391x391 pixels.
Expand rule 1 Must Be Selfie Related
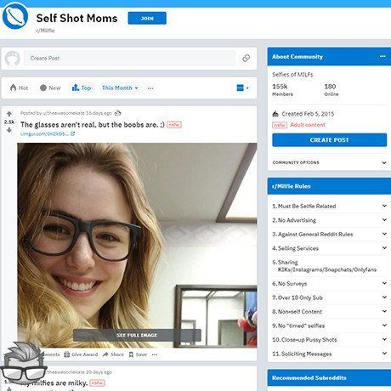tap(330, 206)
